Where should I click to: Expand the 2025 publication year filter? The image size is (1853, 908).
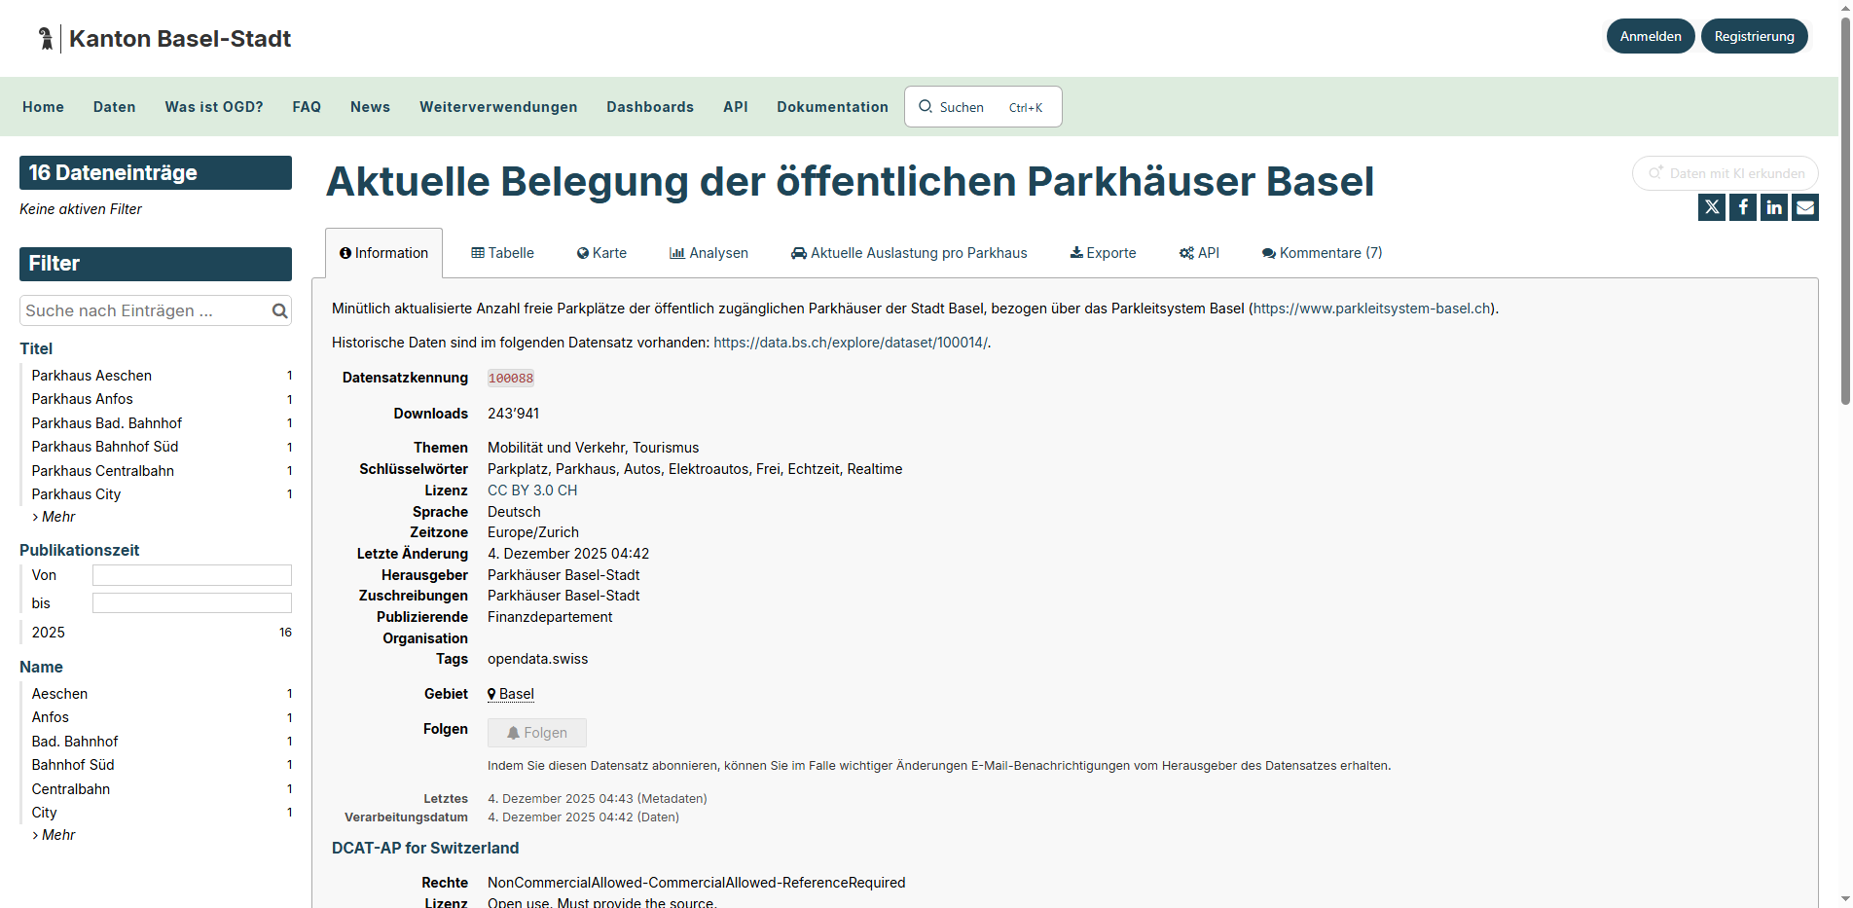click(47, 632)
